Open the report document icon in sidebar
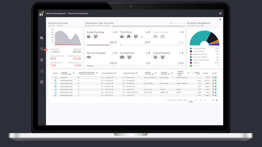 pyautogui.click(x=42, y=82)
